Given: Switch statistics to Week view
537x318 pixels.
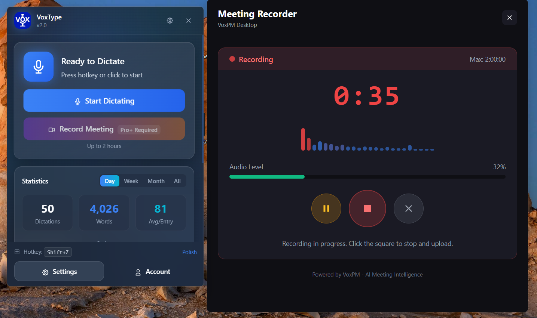Looking at the screenshot, I should point(131,181).
